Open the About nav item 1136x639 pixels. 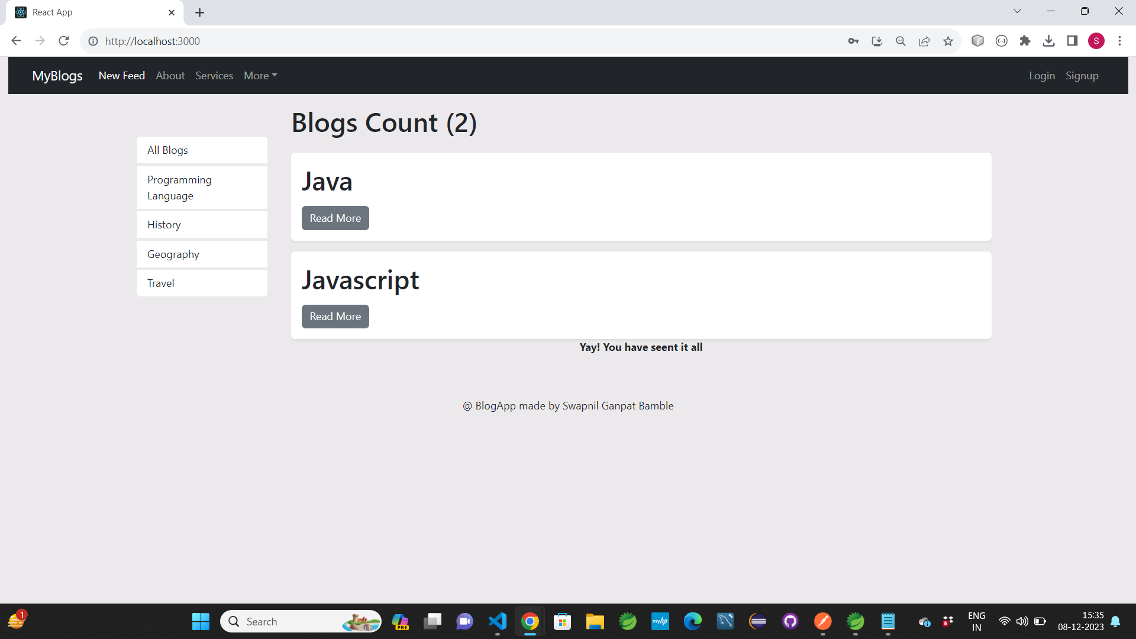coord(170,76)
